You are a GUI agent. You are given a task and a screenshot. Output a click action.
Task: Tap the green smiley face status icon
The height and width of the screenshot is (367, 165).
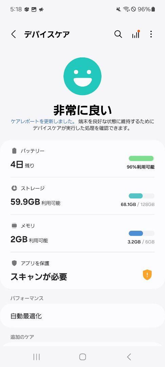pos(82,76)
